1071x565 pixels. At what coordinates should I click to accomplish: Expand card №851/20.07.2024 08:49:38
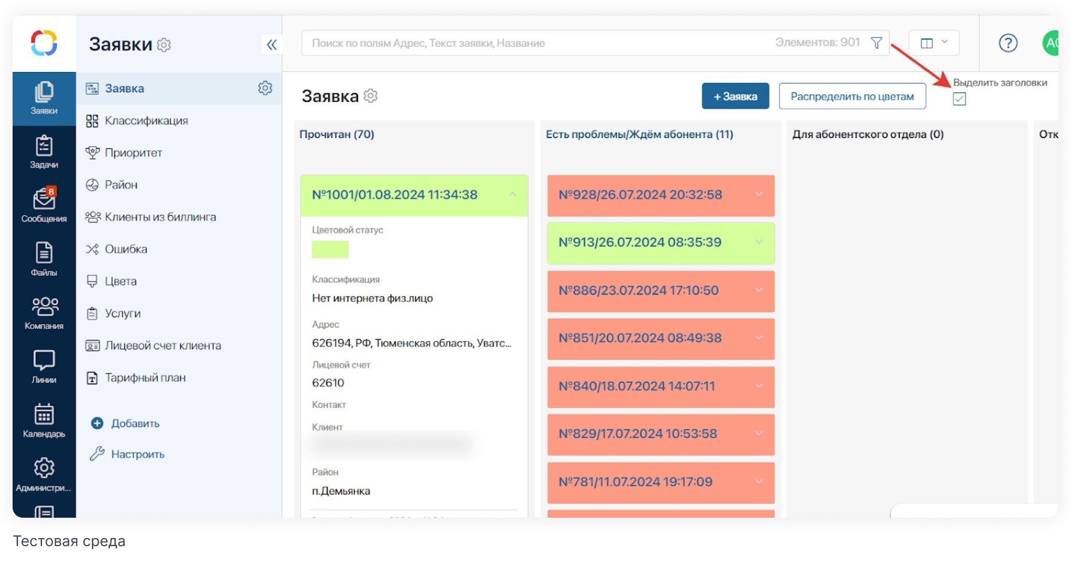[x=759, y=338]
